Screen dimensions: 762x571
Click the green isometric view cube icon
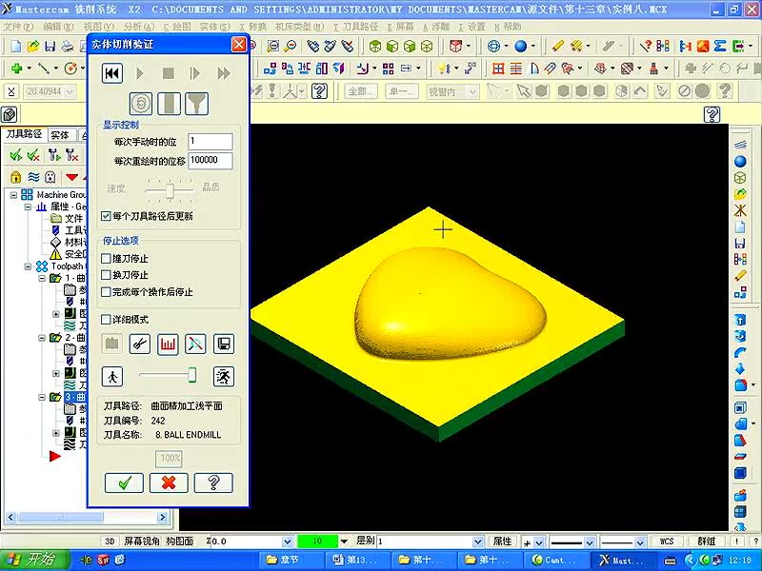point(374,46)
